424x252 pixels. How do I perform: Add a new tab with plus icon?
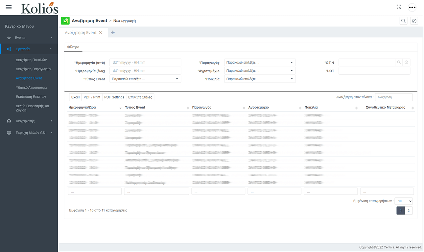[113, 32]
